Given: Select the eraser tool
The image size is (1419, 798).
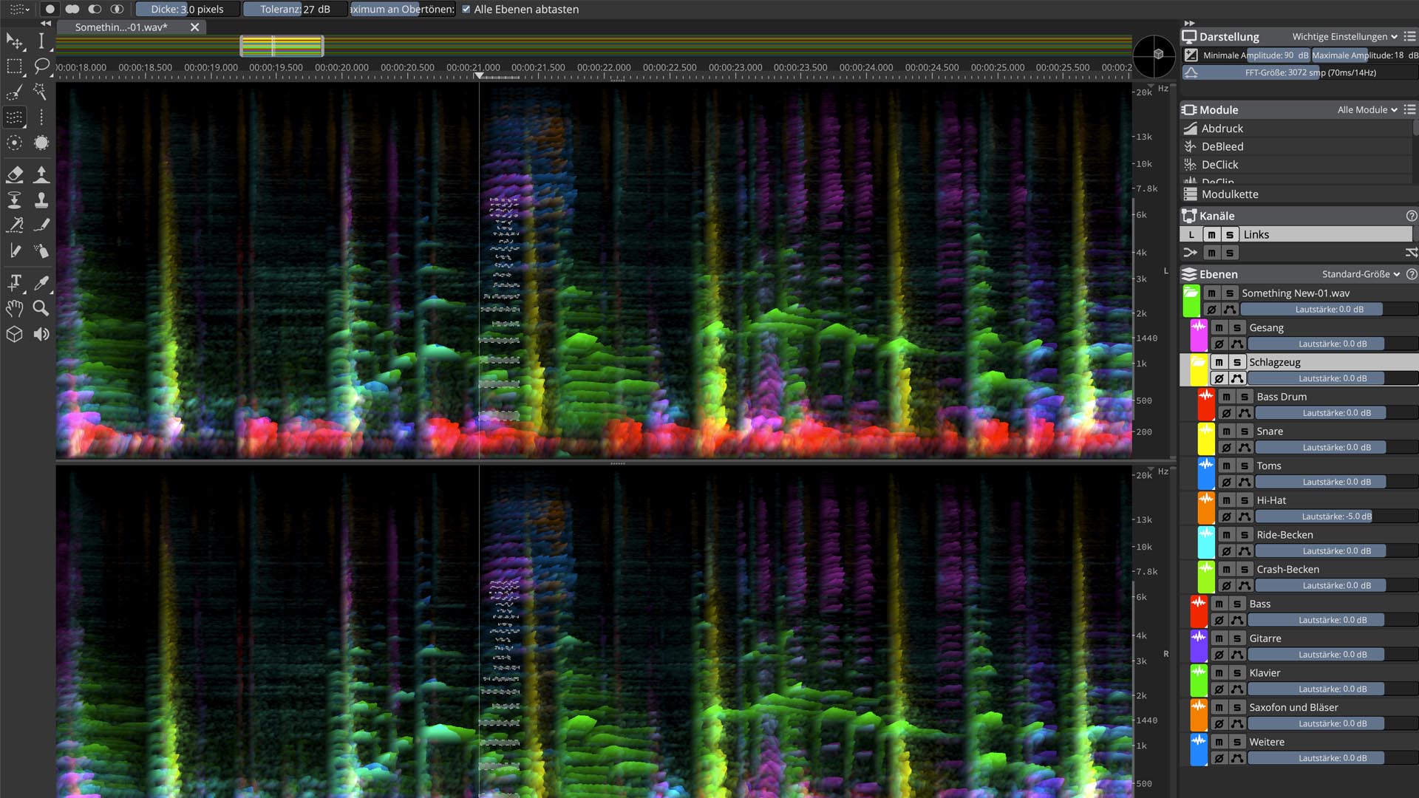Looking at the screenshot, I should pyautogui.click(x=15, y=174).
